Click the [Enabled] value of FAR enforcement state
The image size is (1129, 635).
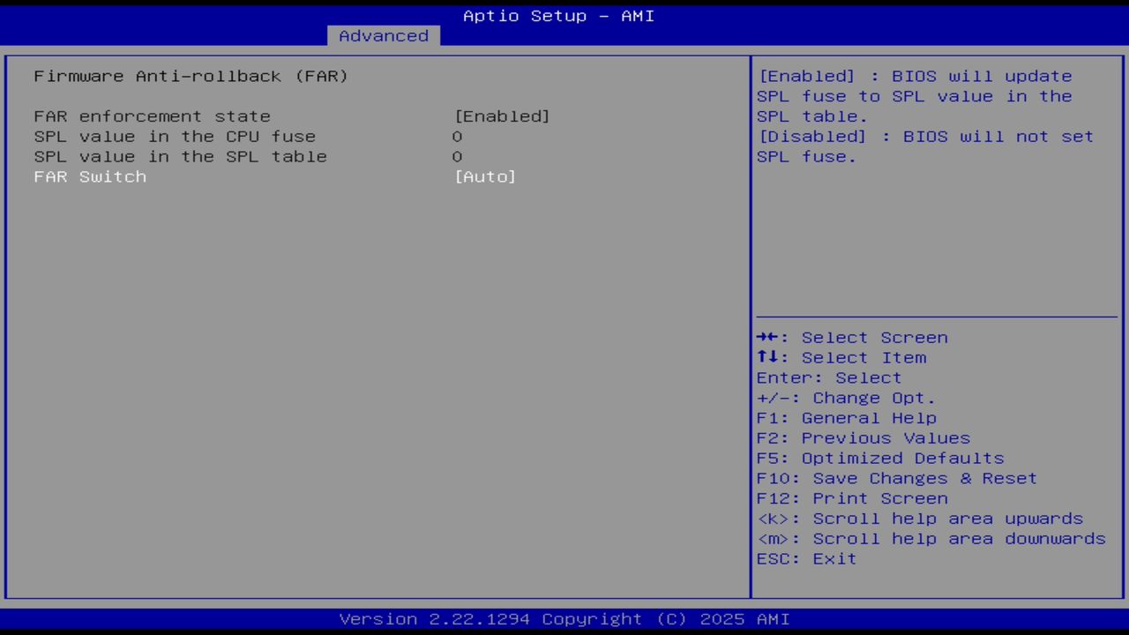tap(503, 116)
